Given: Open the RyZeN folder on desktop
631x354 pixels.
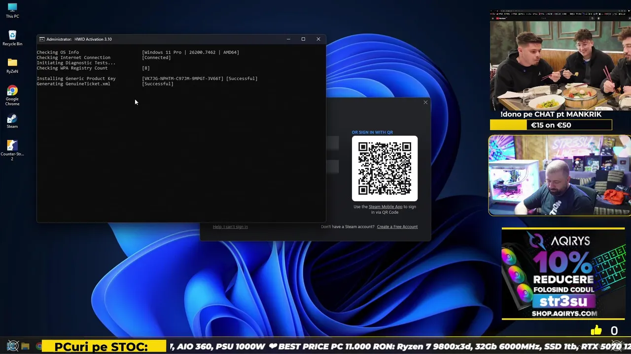Looking at the screenshot, I should 12,66.
